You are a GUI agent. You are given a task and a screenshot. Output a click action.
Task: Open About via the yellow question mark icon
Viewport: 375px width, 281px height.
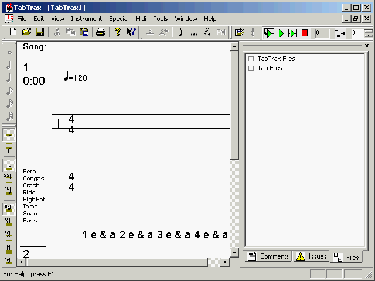point(117,32)
